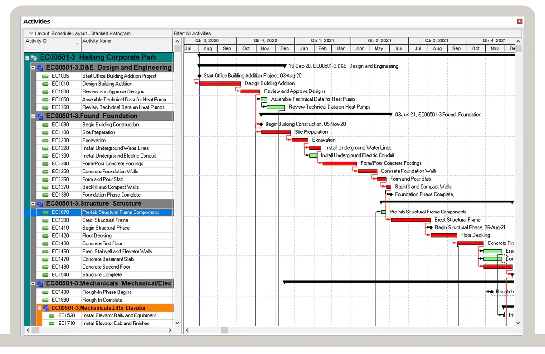Viewport: 545px width, 354px height.
Task: Collapse the Design and Engineering group
Action: 33,68
